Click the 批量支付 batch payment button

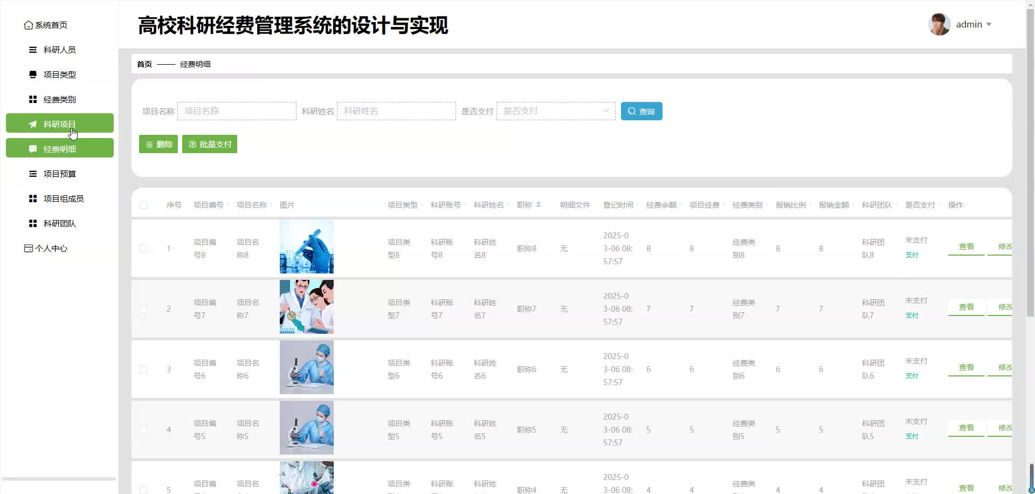(x=210, y=145)
